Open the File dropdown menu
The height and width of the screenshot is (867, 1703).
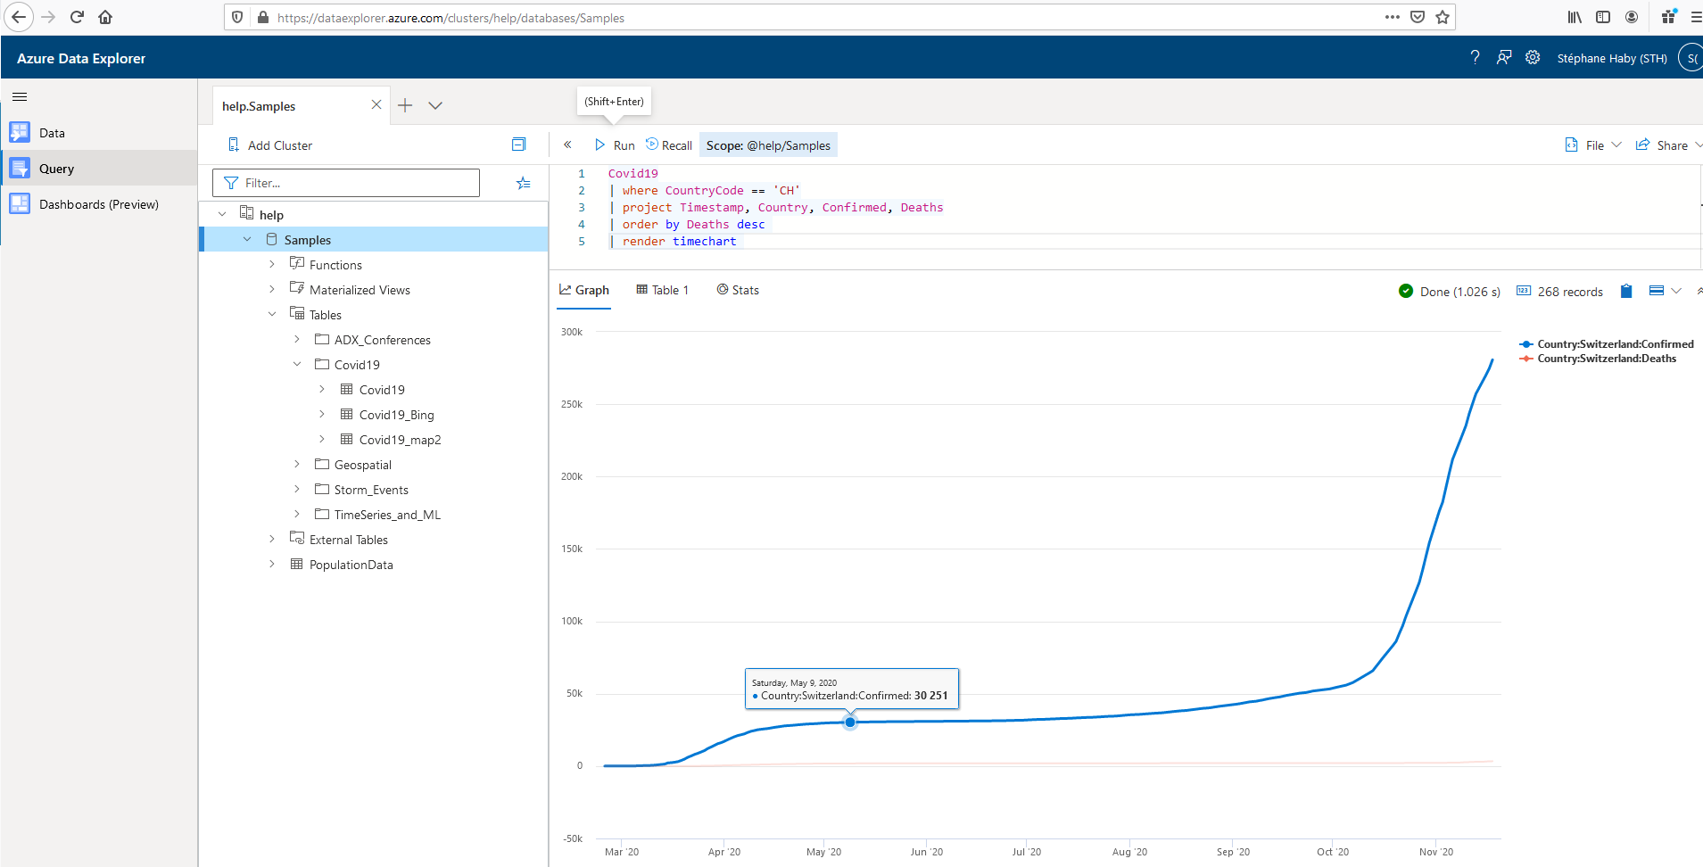coord(1593,145)
